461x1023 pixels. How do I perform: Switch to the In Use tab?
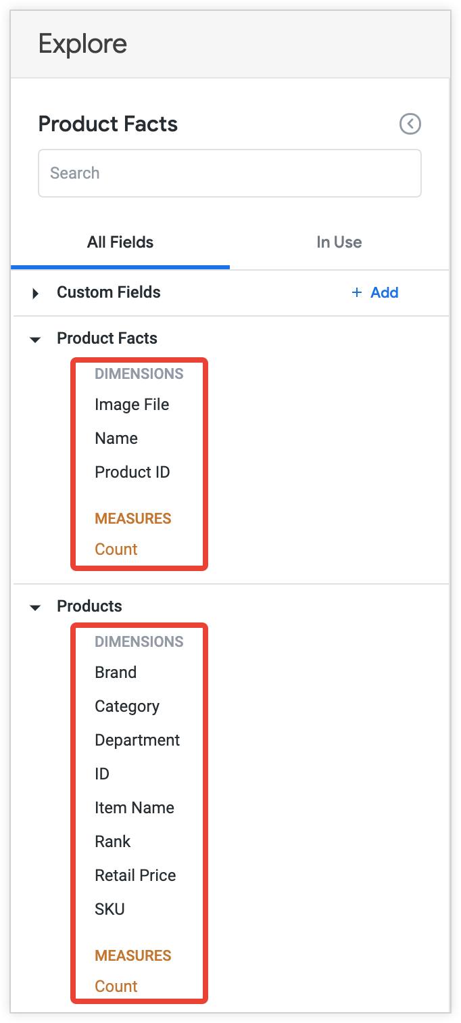click(339, 242)
